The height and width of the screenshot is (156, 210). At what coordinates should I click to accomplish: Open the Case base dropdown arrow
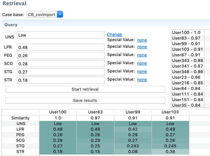pos(60,14)
